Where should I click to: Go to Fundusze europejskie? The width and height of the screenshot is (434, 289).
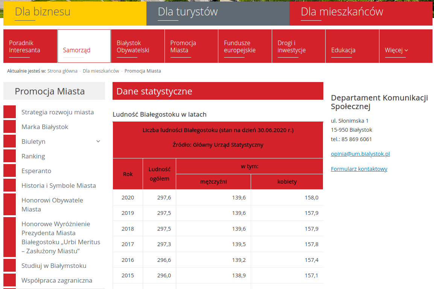tap(245, 46)
